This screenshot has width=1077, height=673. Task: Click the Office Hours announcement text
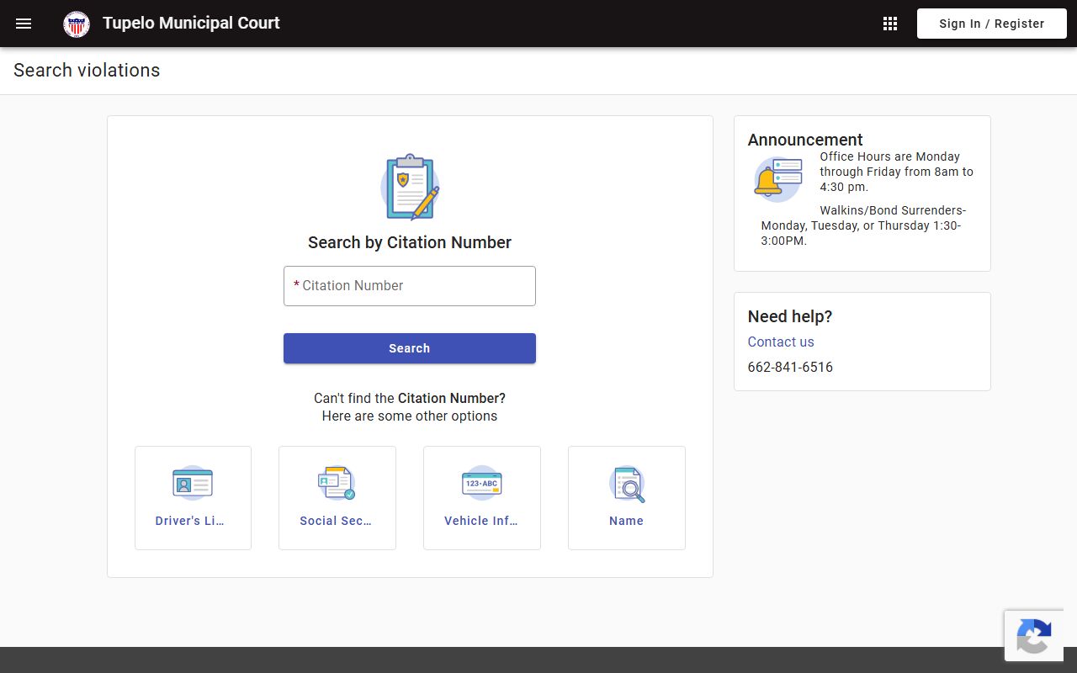897,172
